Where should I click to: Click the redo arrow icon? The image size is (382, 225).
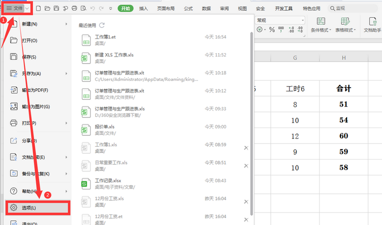point(101,8)
